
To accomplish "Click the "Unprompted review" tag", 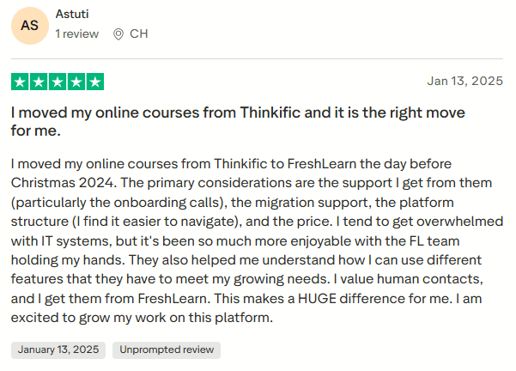I will 167,350.
